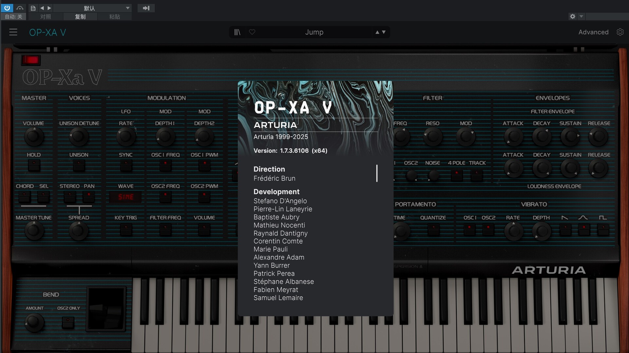Screen dimensions: 629x353
Task: Click the 粘贴 paste button
Action: point(115,17)
